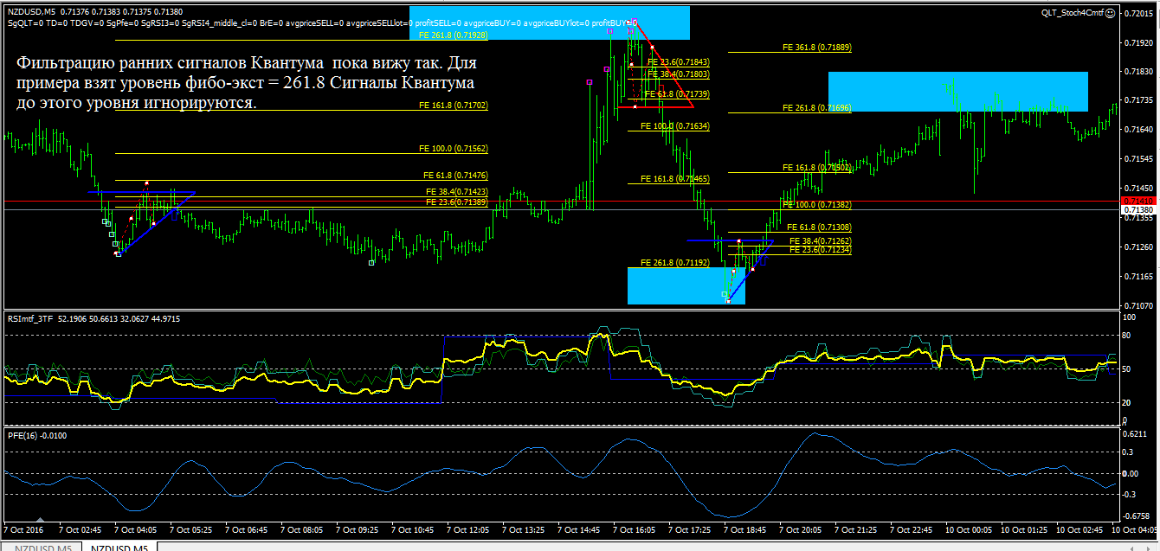Click the 7 Oct 20:05 time axis label

(x=802, y=529)
